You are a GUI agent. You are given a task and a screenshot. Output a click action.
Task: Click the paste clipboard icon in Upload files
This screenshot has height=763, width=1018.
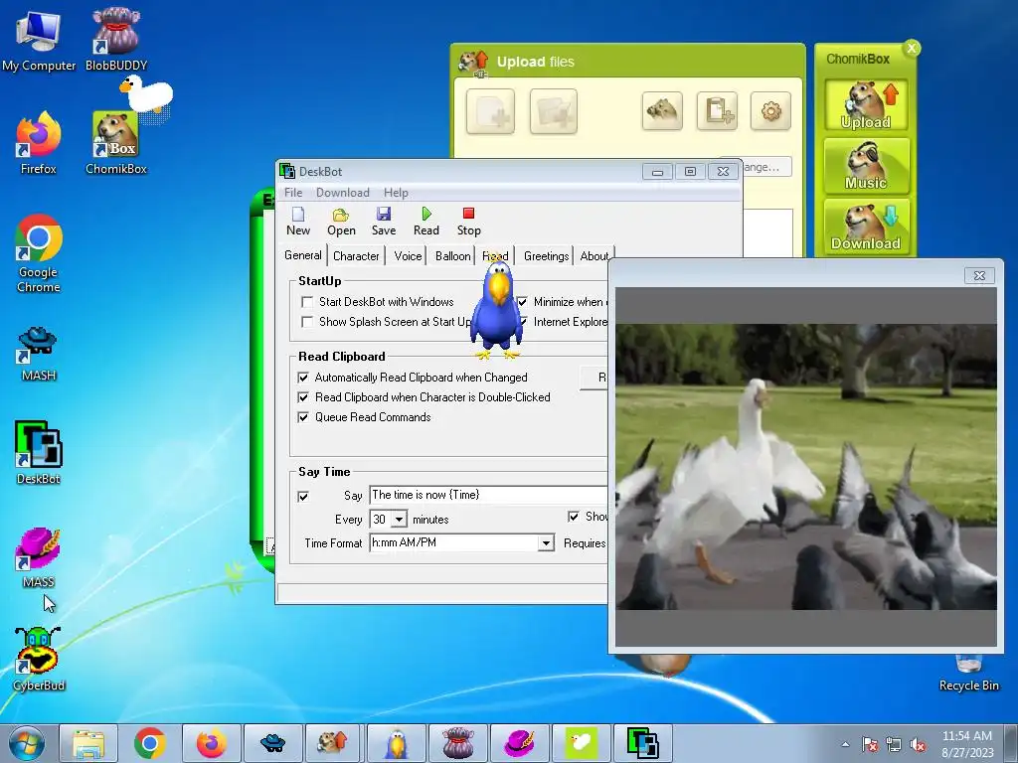717,111
